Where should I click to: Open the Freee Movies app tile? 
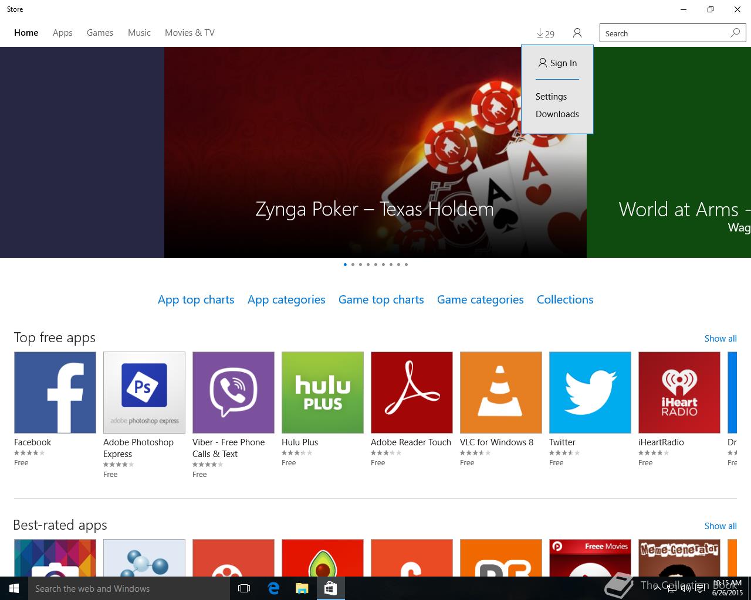pyautogui.click(x=590, y=558)
